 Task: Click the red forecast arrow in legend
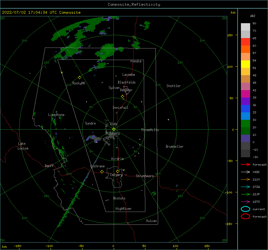point(245,164)
